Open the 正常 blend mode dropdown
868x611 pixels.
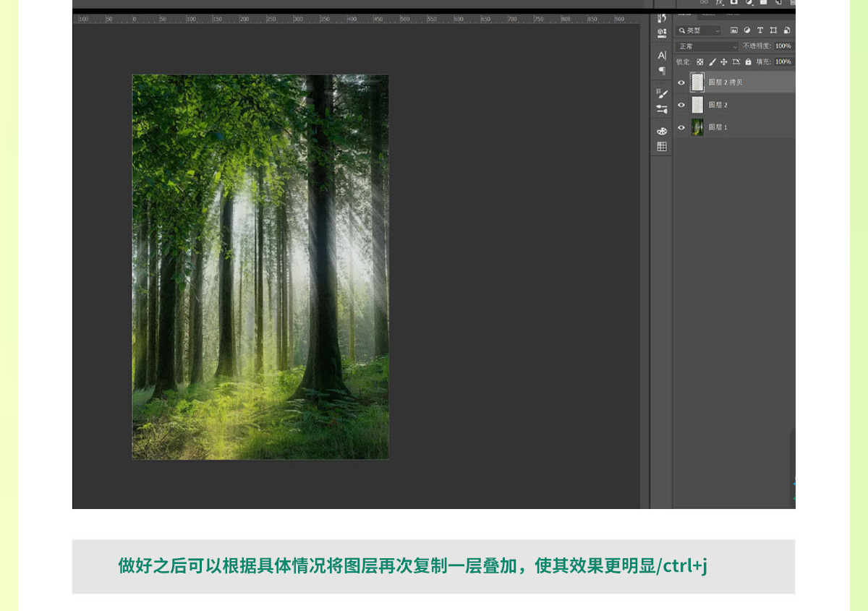coord(707,46)
